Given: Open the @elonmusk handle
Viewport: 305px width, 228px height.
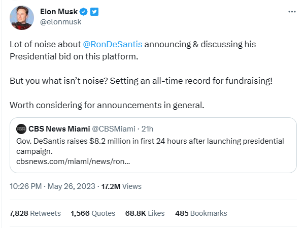Looking at the screenshot, I should (61, 22).
